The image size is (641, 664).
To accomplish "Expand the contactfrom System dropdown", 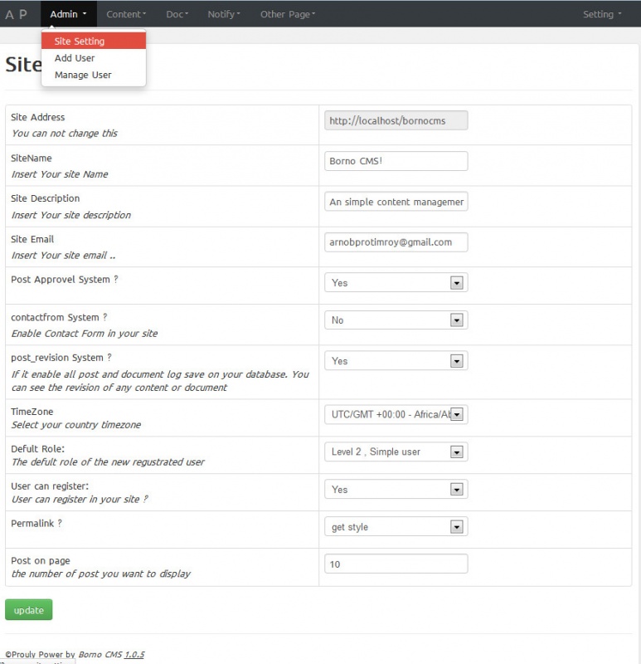I will tap(396, 320).
